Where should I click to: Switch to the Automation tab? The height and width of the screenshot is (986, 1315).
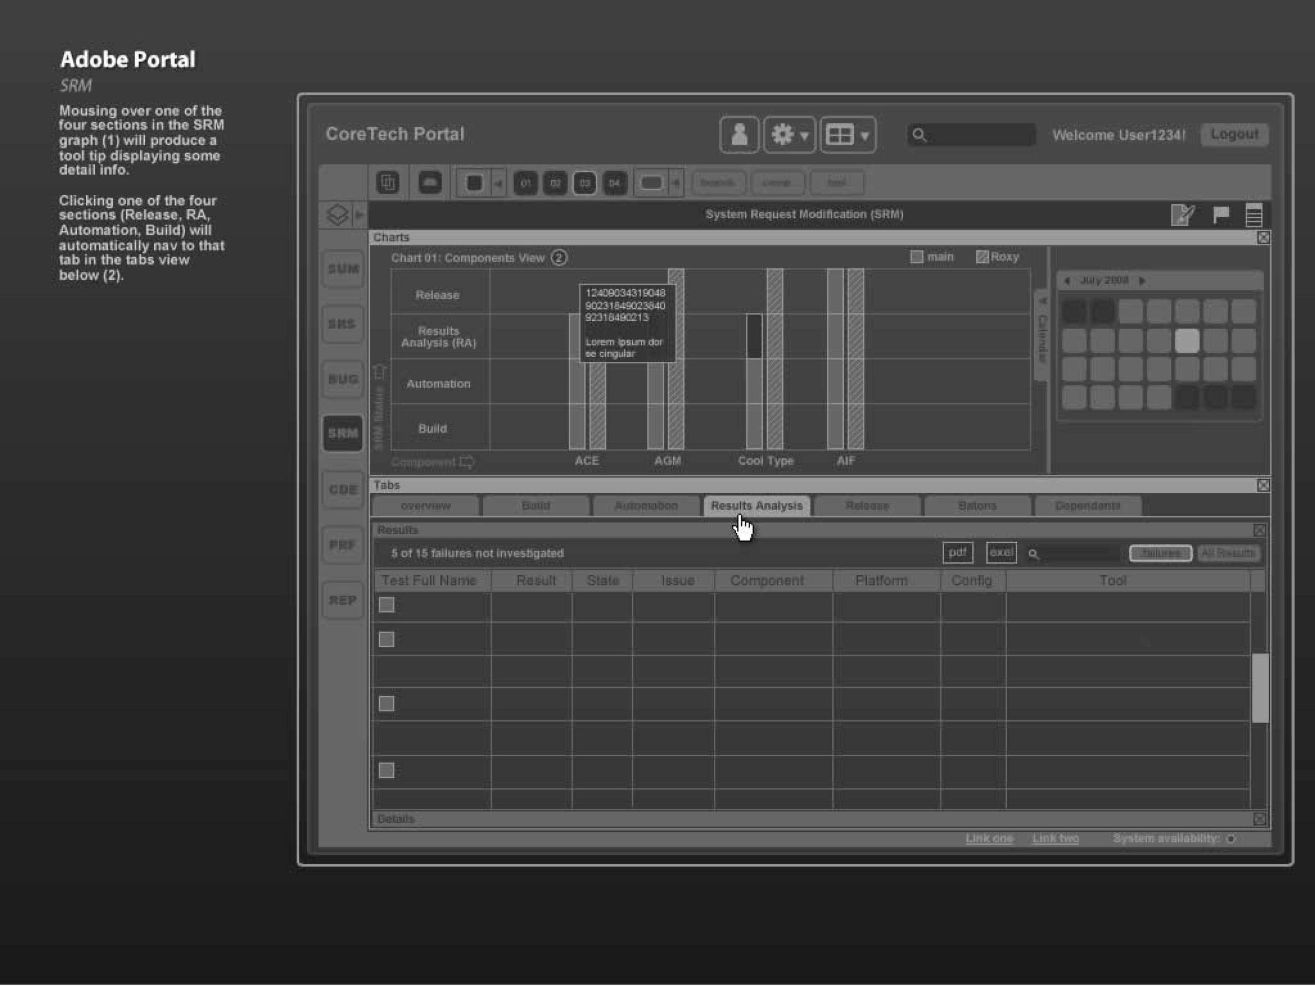(646, 506)
